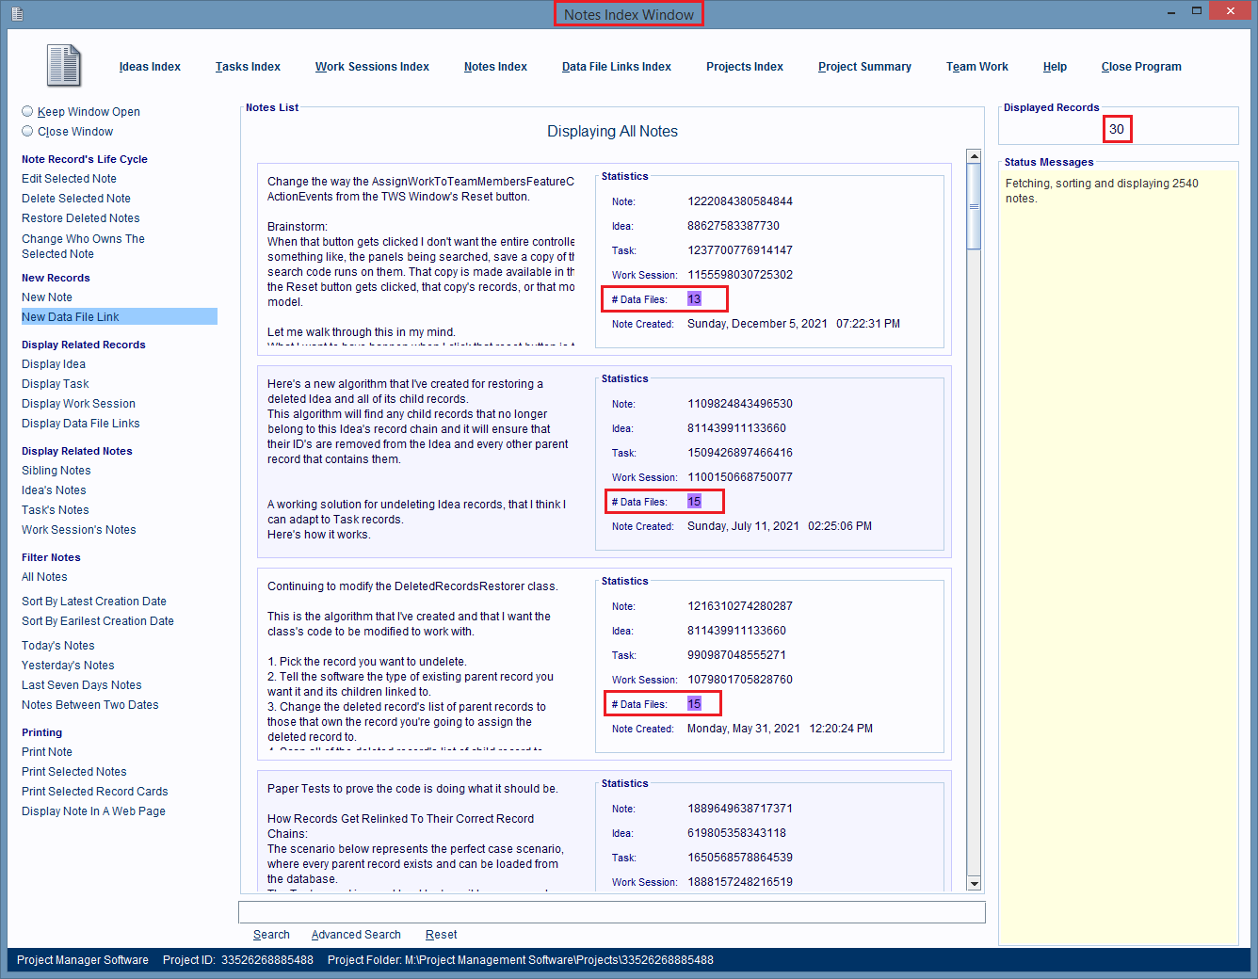
Task: Click Display Note In A Web Page
Action: coord(94,811)
